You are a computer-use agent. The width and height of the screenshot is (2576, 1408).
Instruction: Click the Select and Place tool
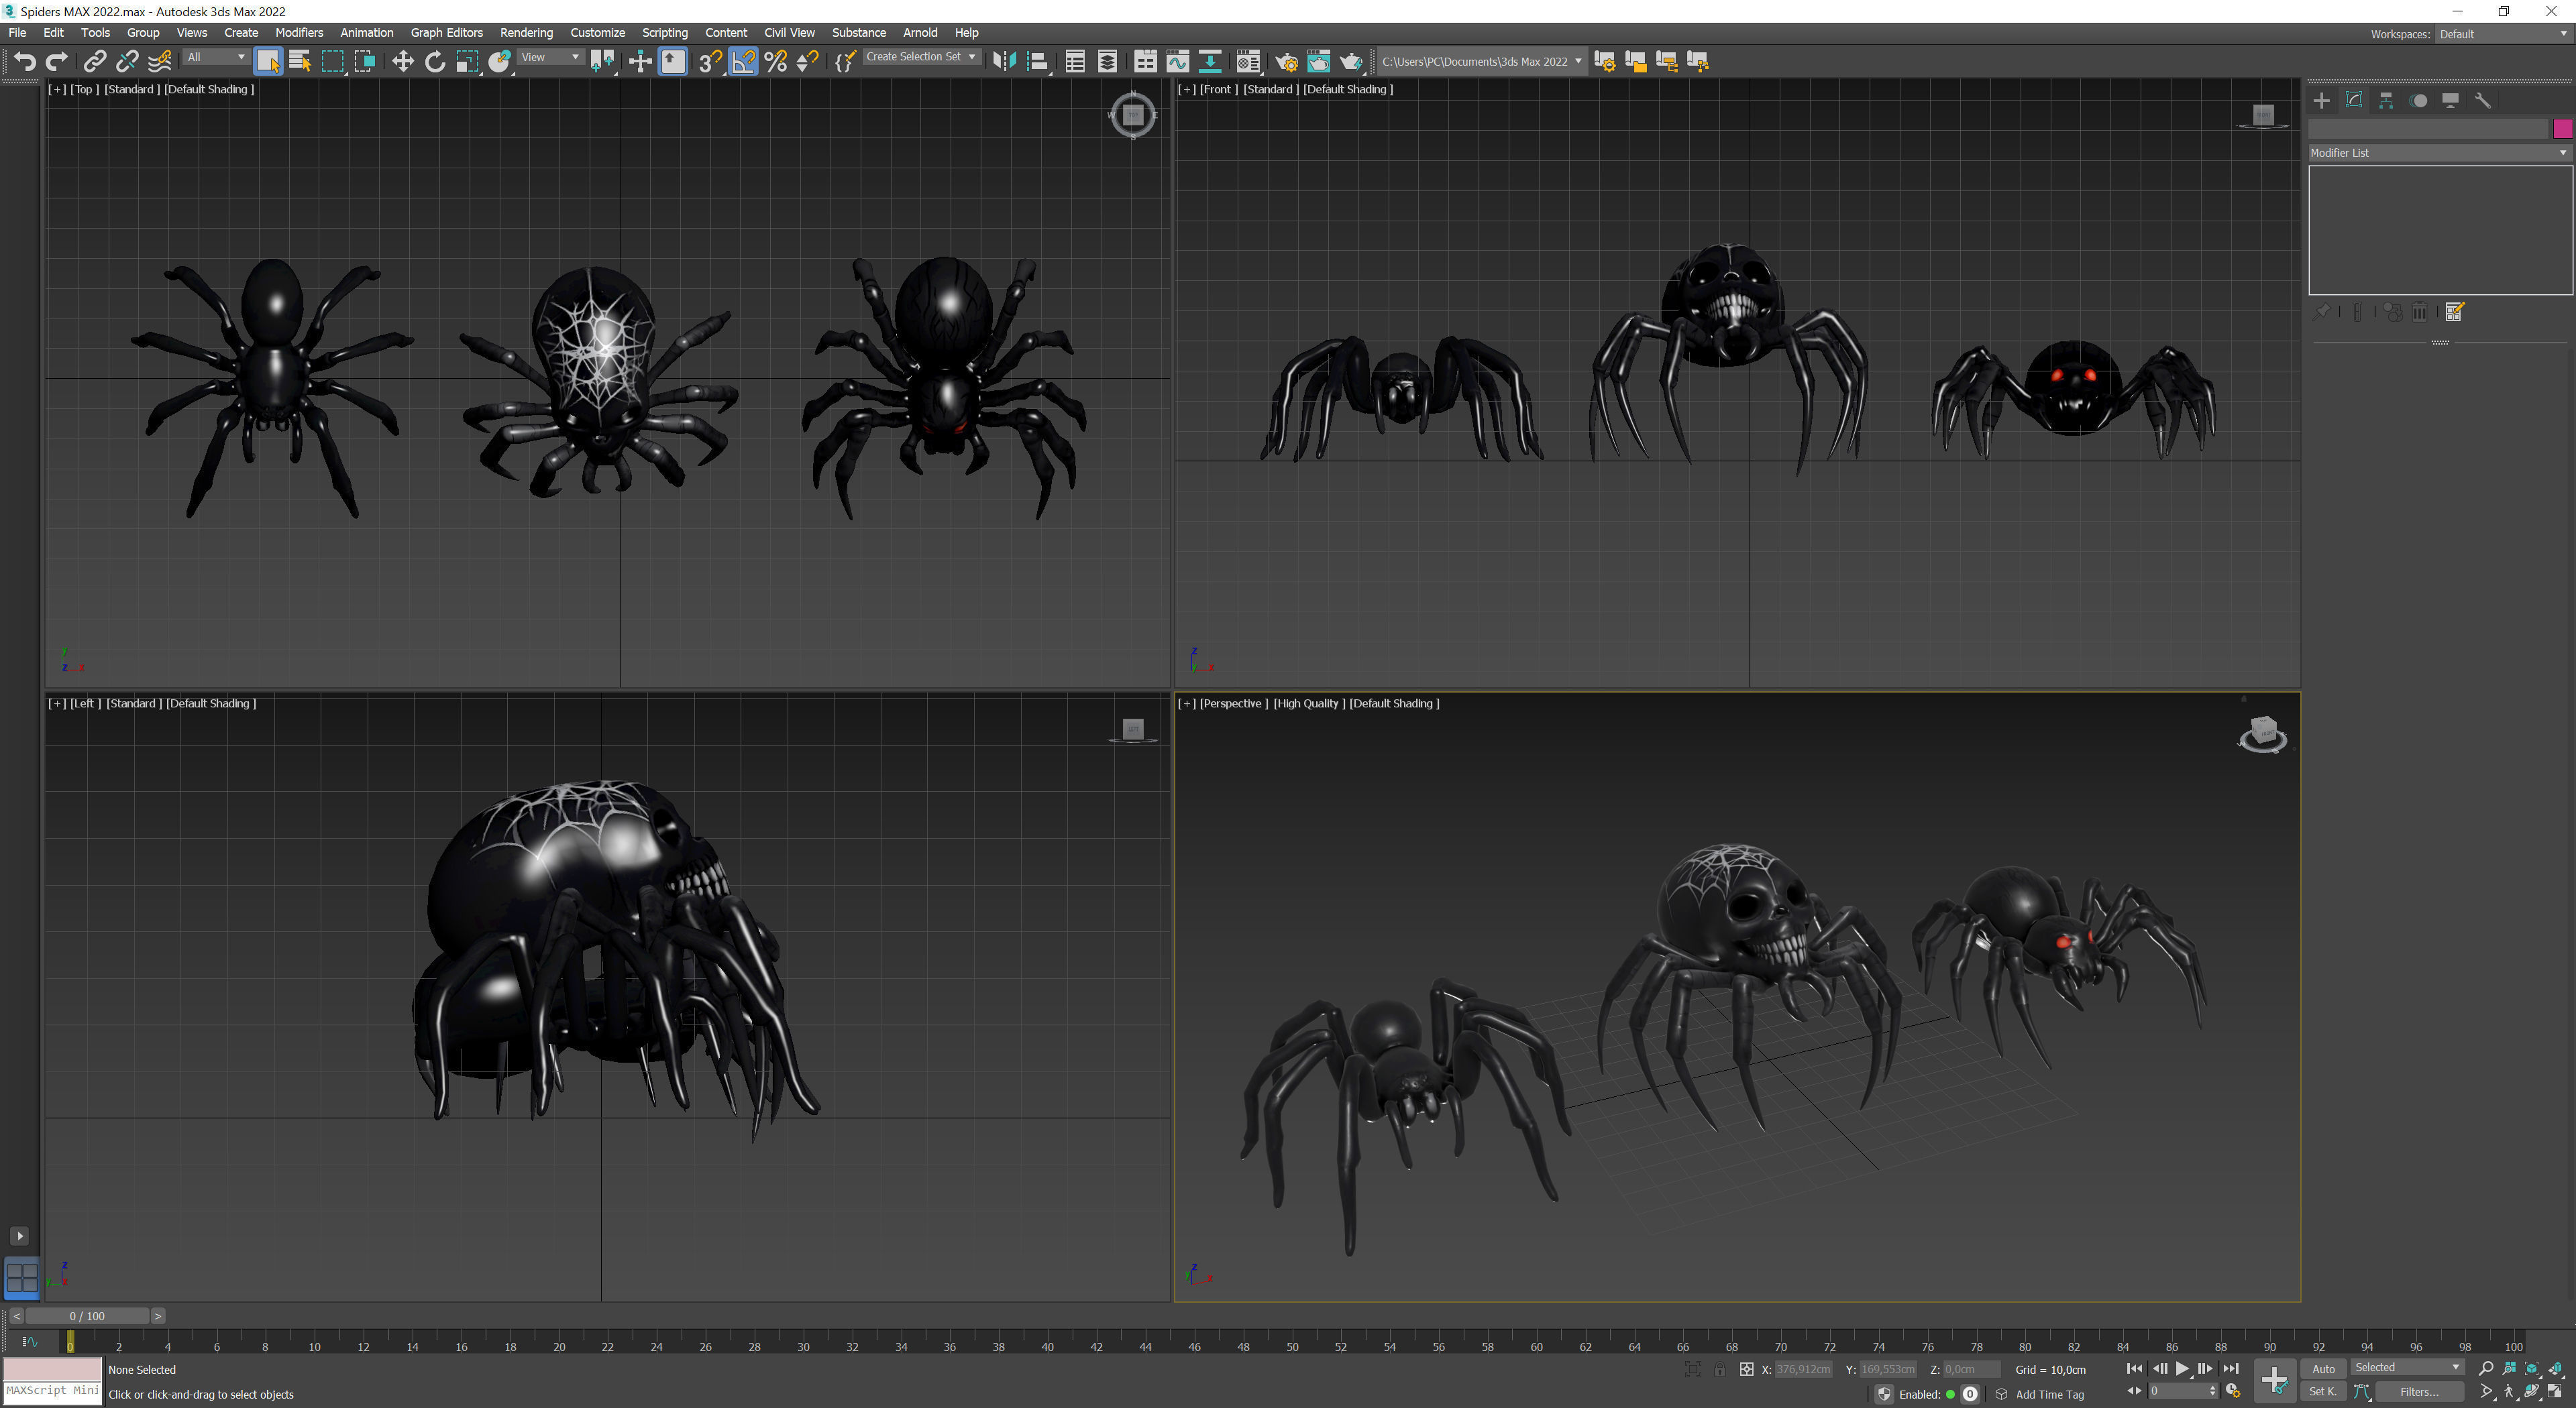[x=500, y=62]
